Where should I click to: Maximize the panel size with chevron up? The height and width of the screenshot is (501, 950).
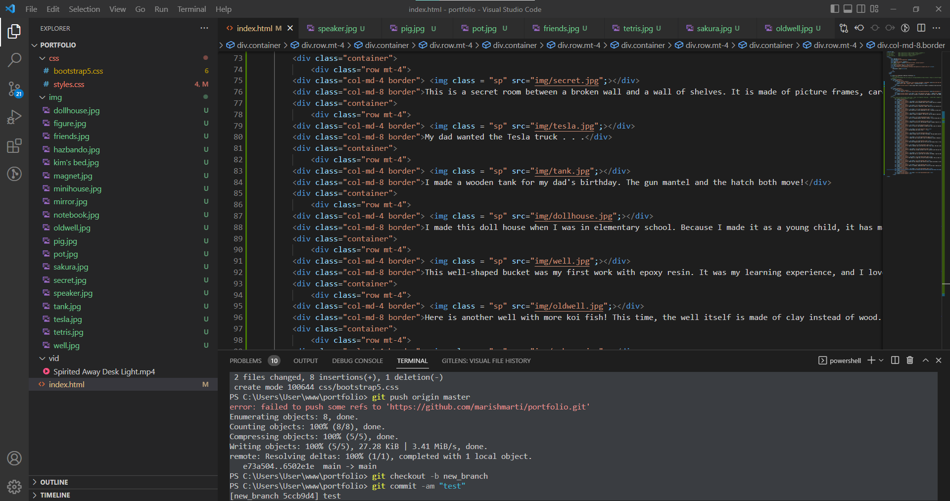(x=925, y=361)
